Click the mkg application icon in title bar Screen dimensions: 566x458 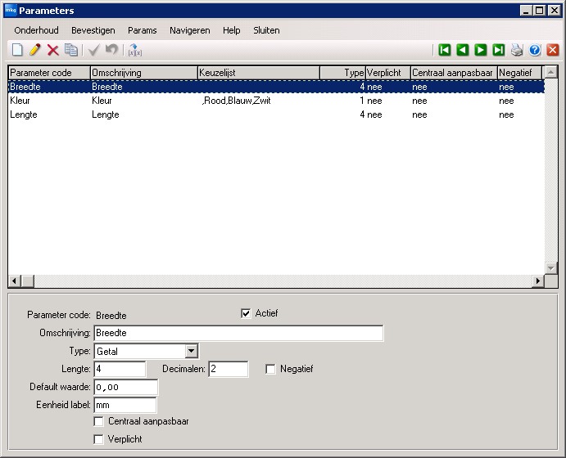11,11
